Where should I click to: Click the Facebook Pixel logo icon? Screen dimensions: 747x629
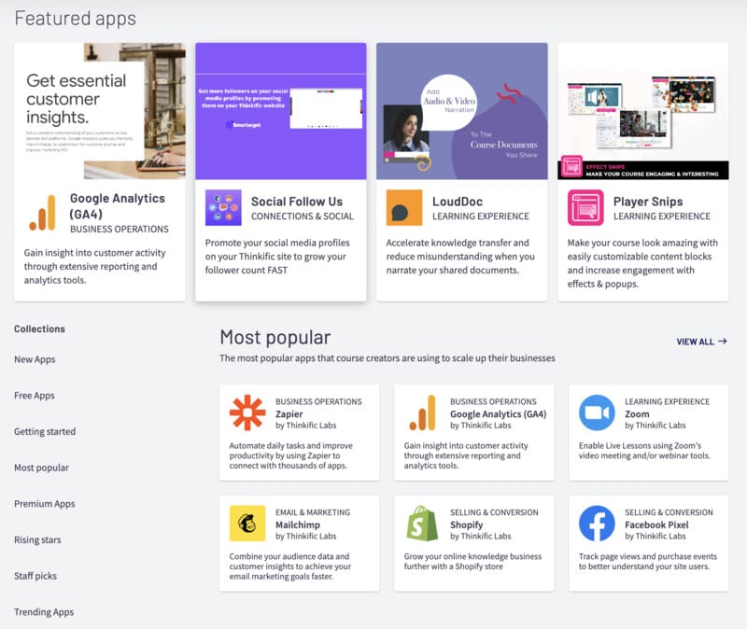(x=597, y=524)
